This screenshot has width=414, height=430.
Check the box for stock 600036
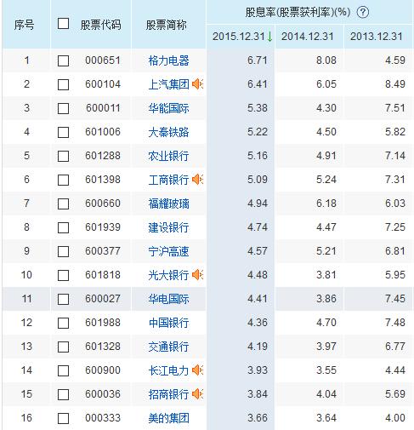(63, 394)
